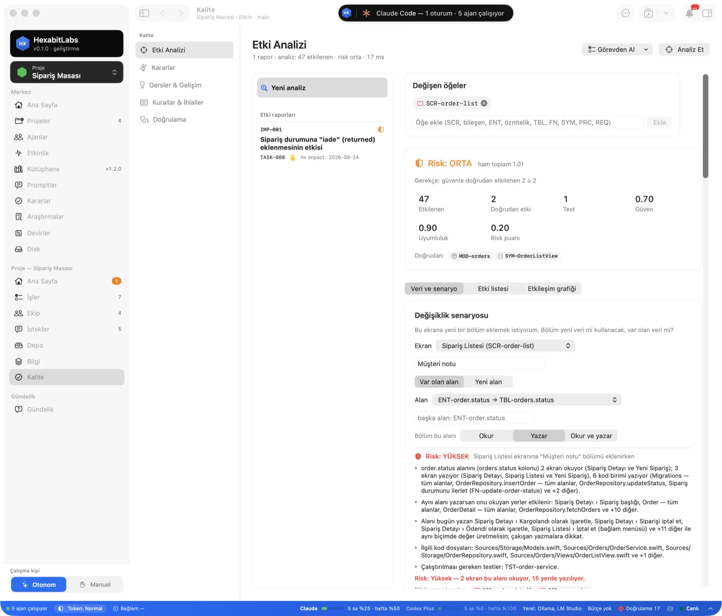Viewport: 722px width, 616px height.
Task: Open Araştırmalar in the sidebar
Action: (67, 217)
